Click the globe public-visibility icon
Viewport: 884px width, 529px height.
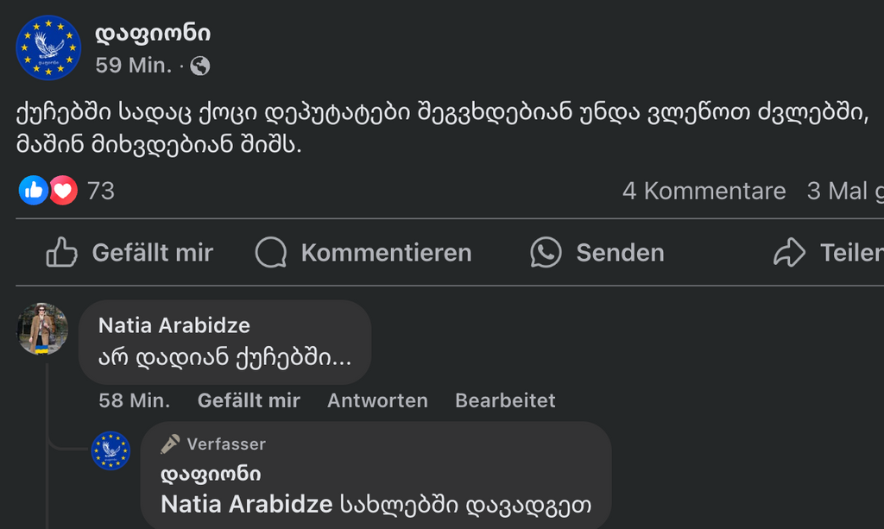[200, 66]
